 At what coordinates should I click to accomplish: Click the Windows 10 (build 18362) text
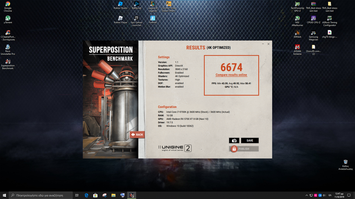click(180, 126)
